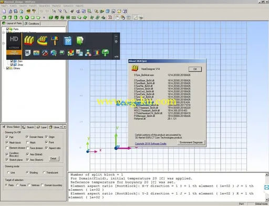Open the Help menu
The height and width of the screenshot is (206, 269).
point(79,6)
